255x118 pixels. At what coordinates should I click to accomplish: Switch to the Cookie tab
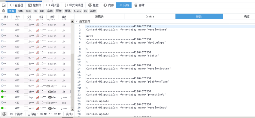pos(150,17)
